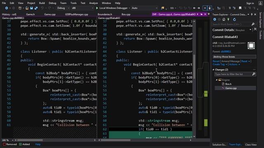The width and height of the screenshot is (264, 148).
Task: Click the Manage Connections plug icon
Action: [x=228, y=19]
